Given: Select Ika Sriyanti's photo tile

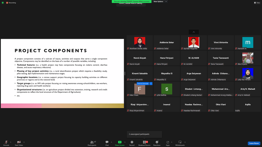Looking at the screenshot, I should tap(248, 58).
